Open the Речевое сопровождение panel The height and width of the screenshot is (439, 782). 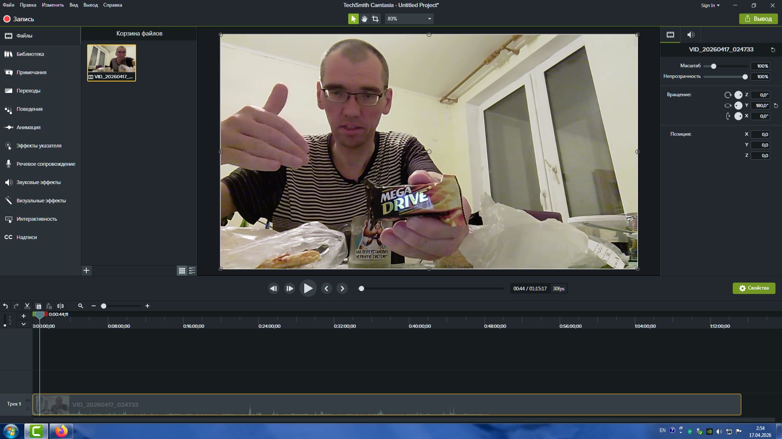point(40,164)
